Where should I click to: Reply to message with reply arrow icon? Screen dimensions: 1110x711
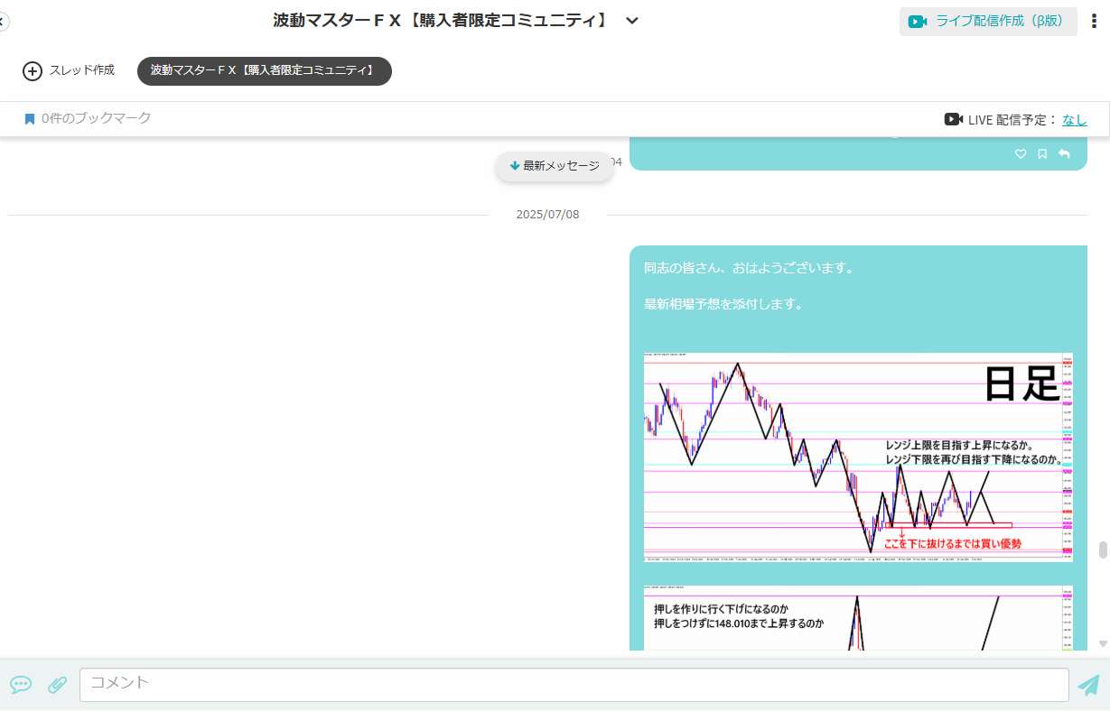[1064, 154]
